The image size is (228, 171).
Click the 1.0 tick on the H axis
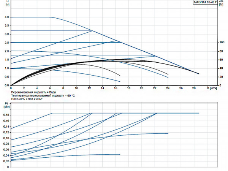click(x=6, y=68)
